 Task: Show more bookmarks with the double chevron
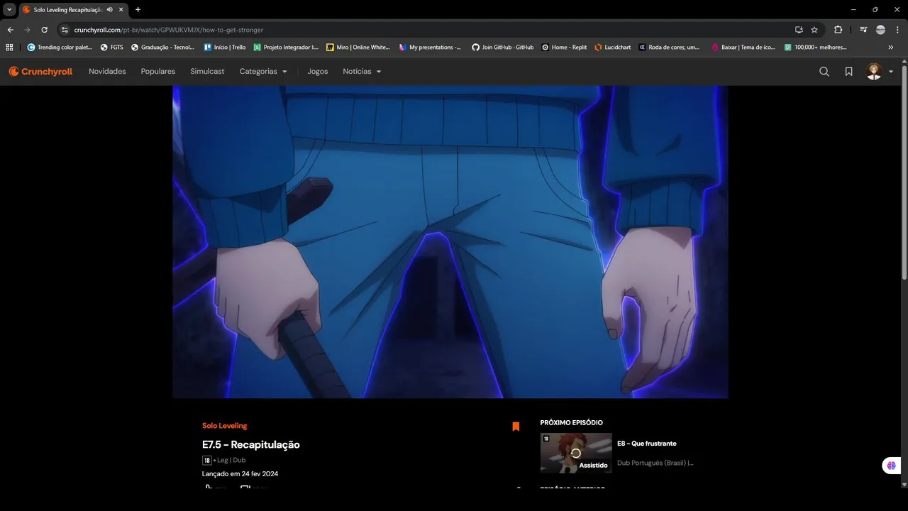pos(891,48)
